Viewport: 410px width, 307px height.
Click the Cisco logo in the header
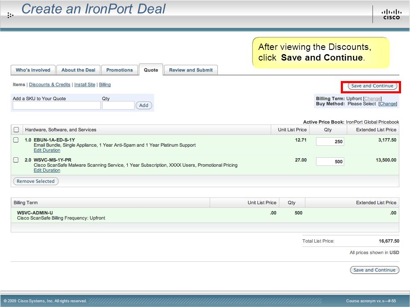coord(391,14)
